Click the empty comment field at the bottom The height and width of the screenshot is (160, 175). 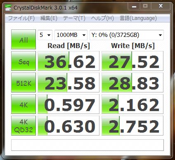click(x=87, y=145)
